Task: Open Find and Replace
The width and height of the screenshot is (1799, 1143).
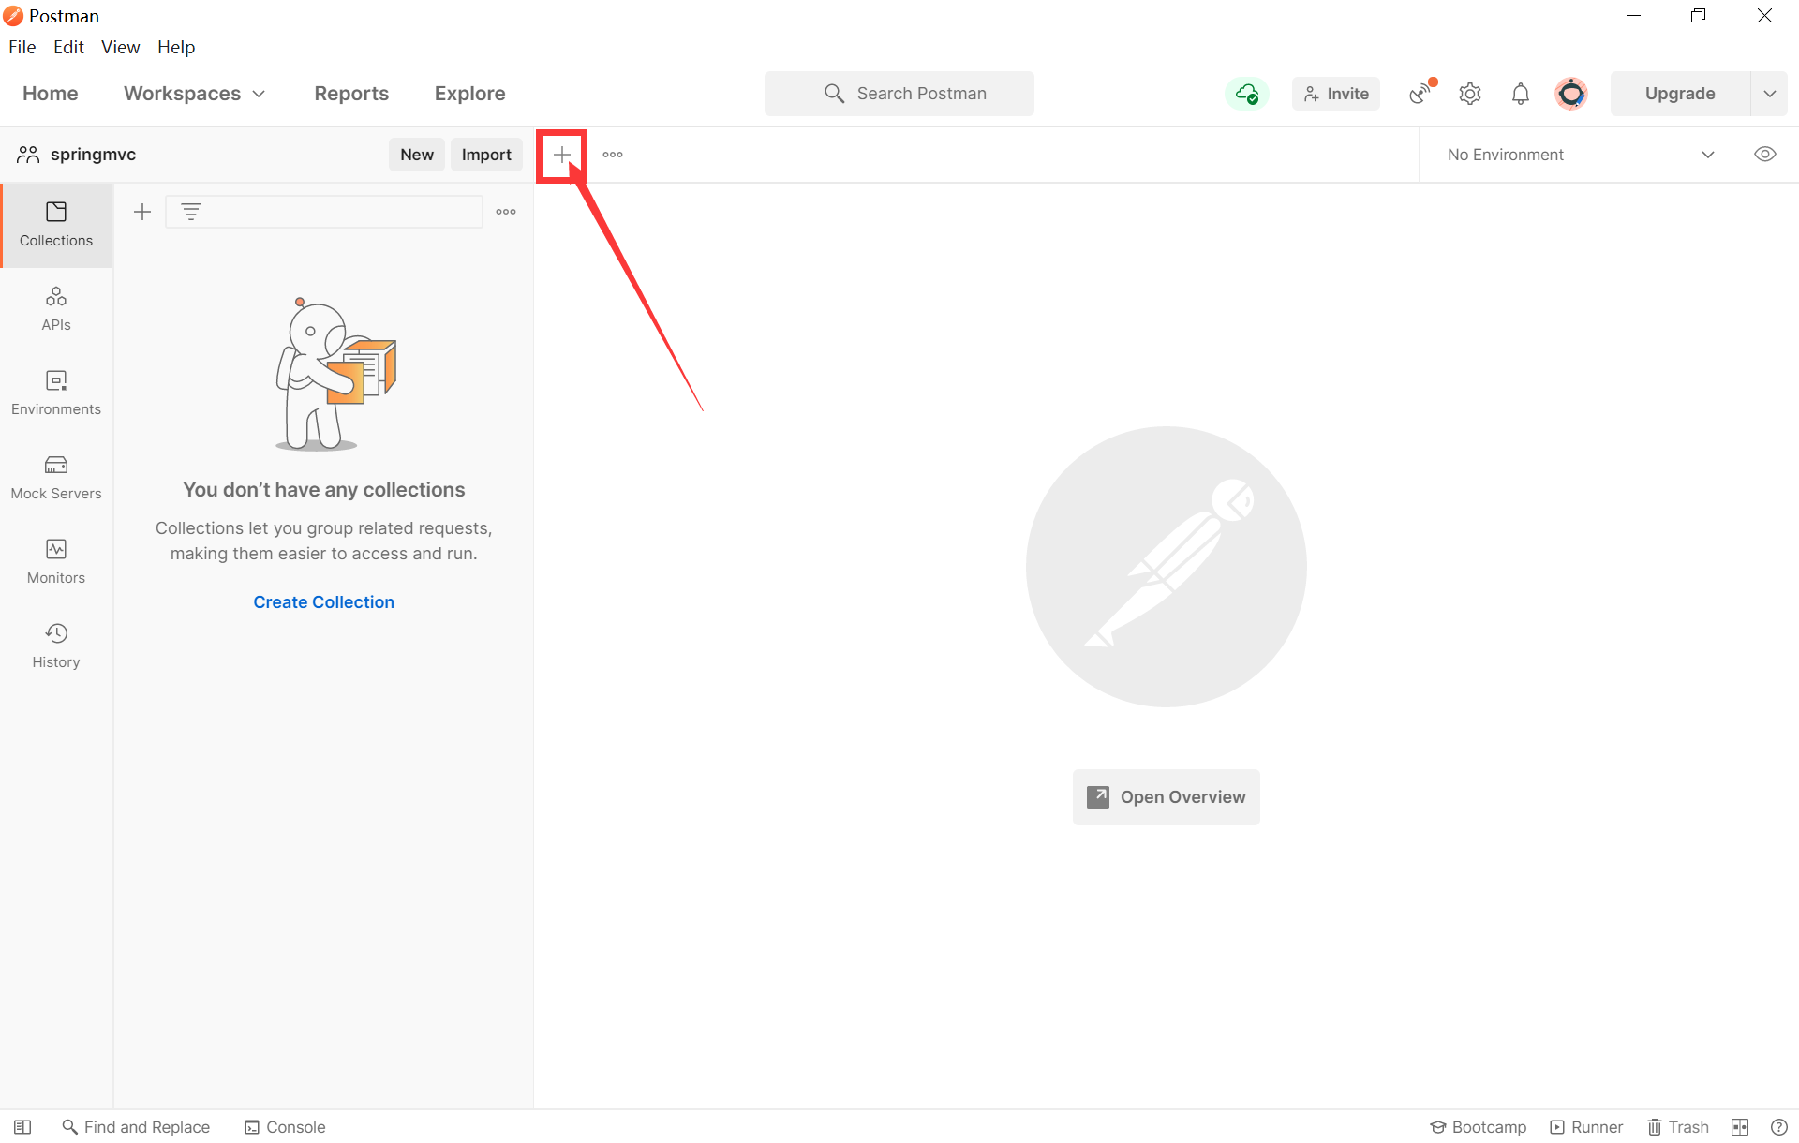Action: pos(136,1127)
